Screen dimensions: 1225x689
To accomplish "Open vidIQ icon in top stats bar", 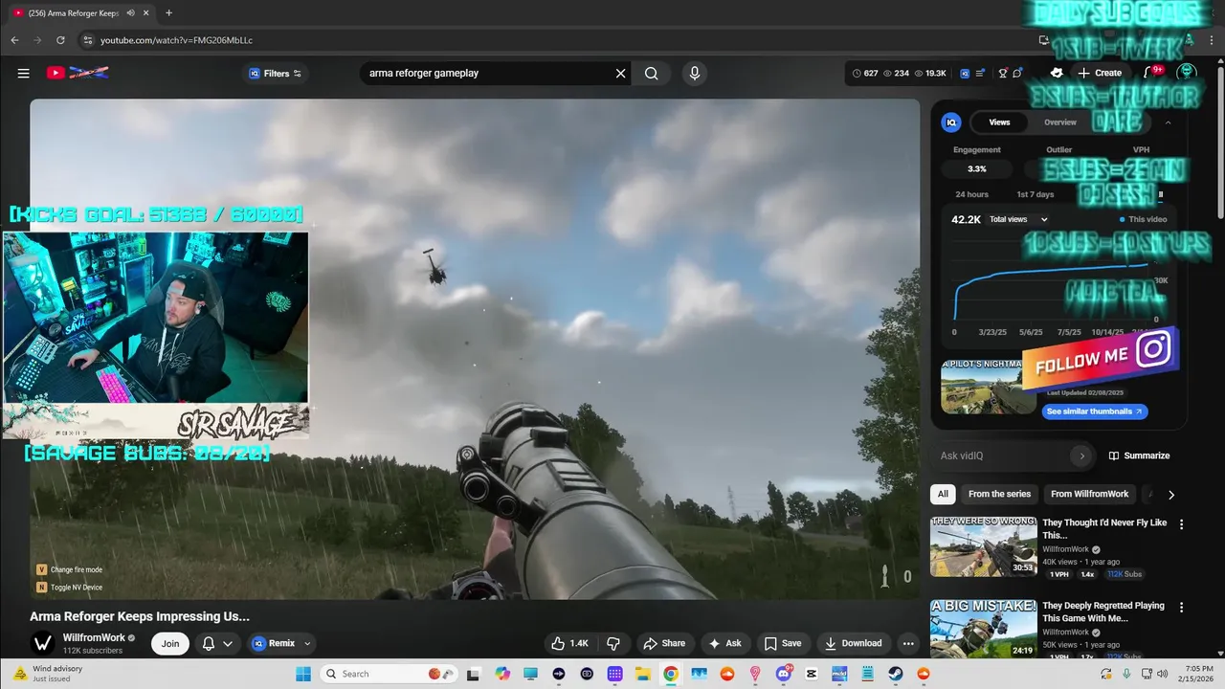I will click(x=965, y=73).
